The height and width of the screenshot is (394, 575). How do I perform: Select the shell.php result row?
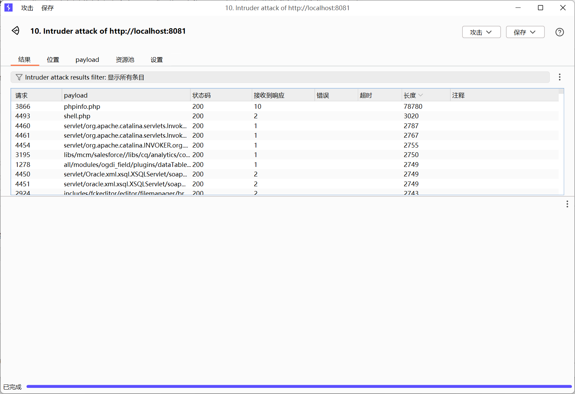77,116
